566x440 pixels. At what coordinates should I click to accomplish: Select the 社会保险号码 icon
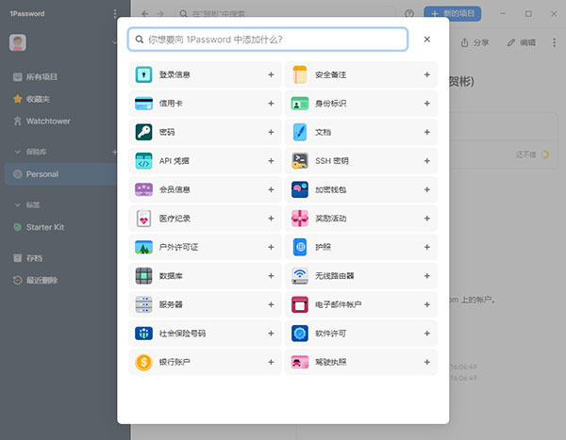(143, 334)
